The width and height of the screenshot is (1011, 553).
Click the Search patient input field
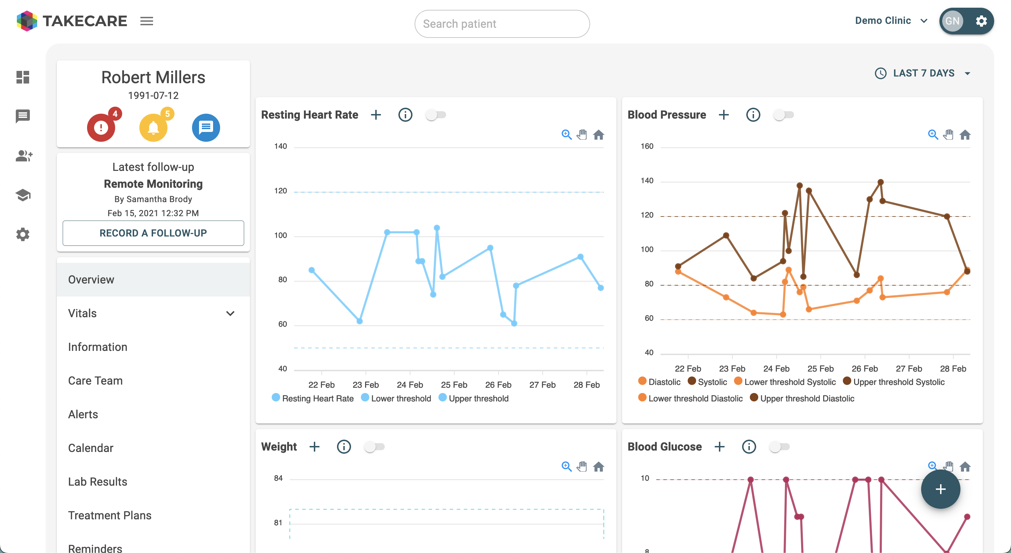click(502, 24)
